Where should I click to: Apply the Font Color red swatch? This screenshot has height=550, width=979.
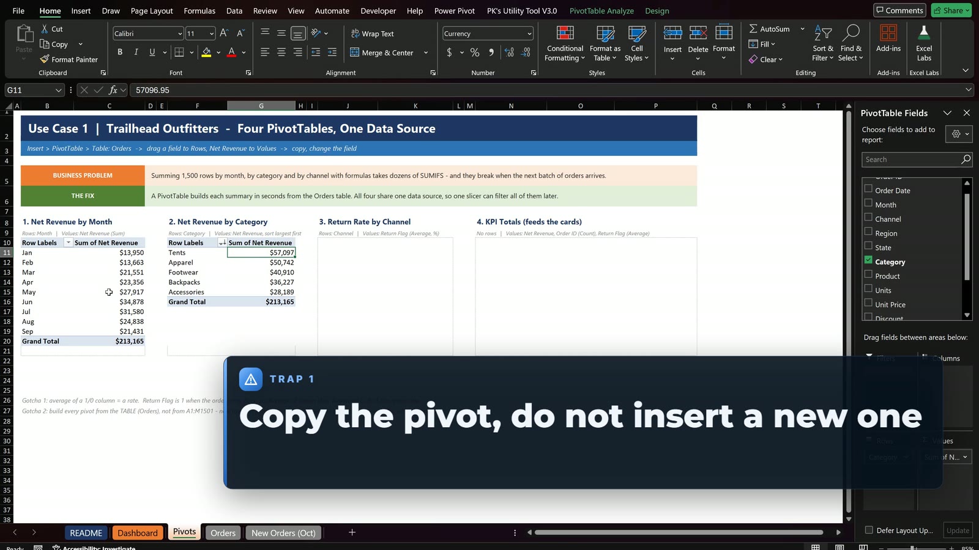pos(231,53)
